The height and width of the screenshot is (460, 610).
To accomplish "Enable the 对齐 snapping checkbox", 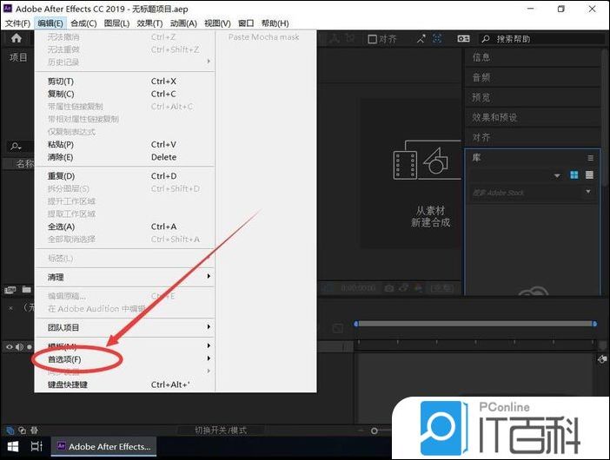I will click(372, 39).
